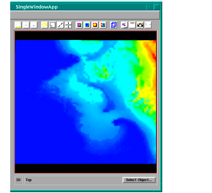Click the toolbar icon right of the camera
The height and width of the screenshot is (193, 212).
click(148, 25)
